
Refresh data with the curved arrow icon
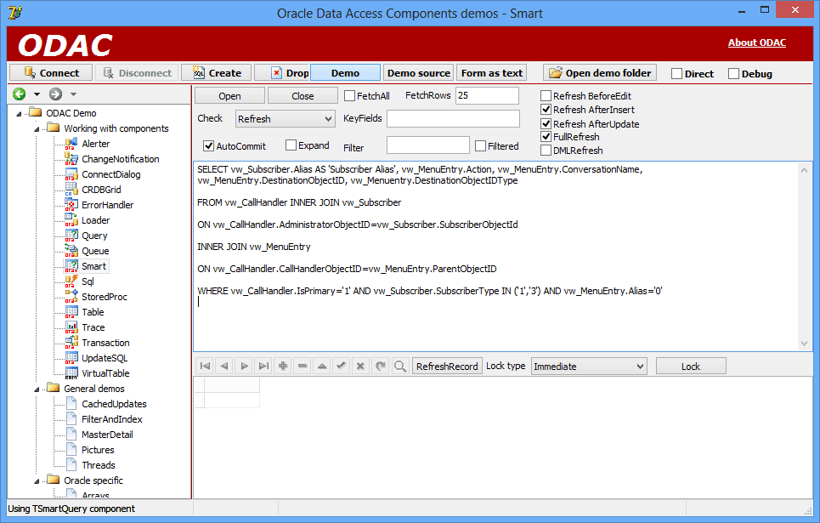pyautogui.click(x=381, y=366)
